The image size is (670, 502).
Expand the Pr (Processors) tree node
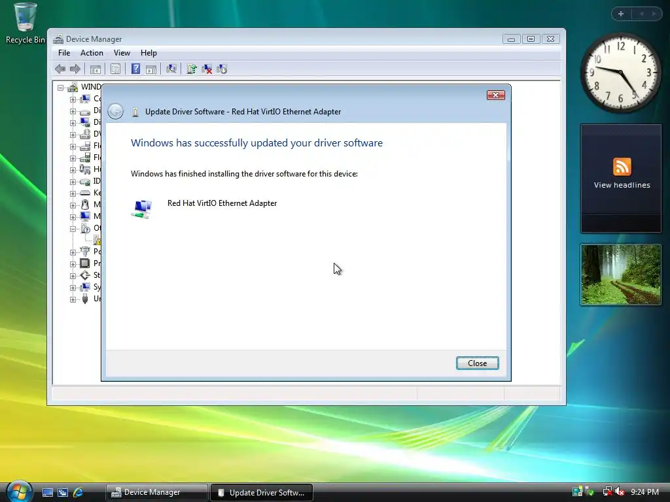73,264
